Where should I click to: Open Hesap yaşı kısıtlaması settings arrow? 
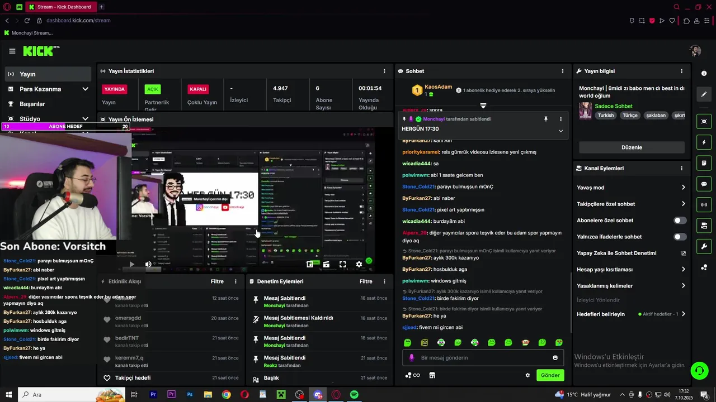tap(683, 269)
